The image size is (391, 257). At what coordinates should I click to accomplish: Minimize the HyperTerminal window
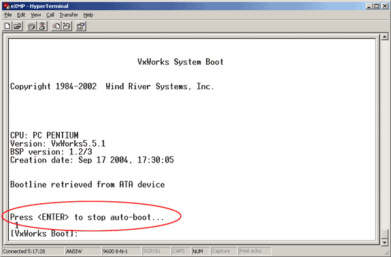pyautogui.click(x=369, y=6)
